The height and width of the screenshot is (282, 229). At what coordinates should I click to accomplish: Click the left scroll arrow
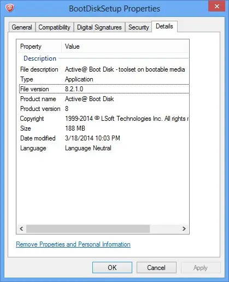21,228
